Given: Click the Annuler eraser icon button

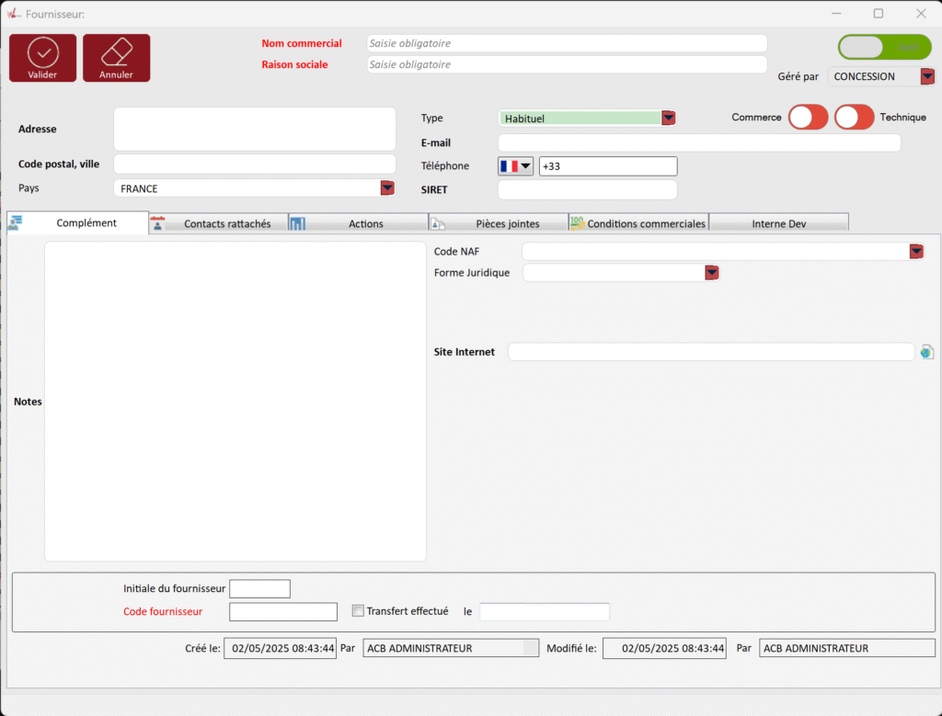Looking at the screenshot, I should click(116, 58).
